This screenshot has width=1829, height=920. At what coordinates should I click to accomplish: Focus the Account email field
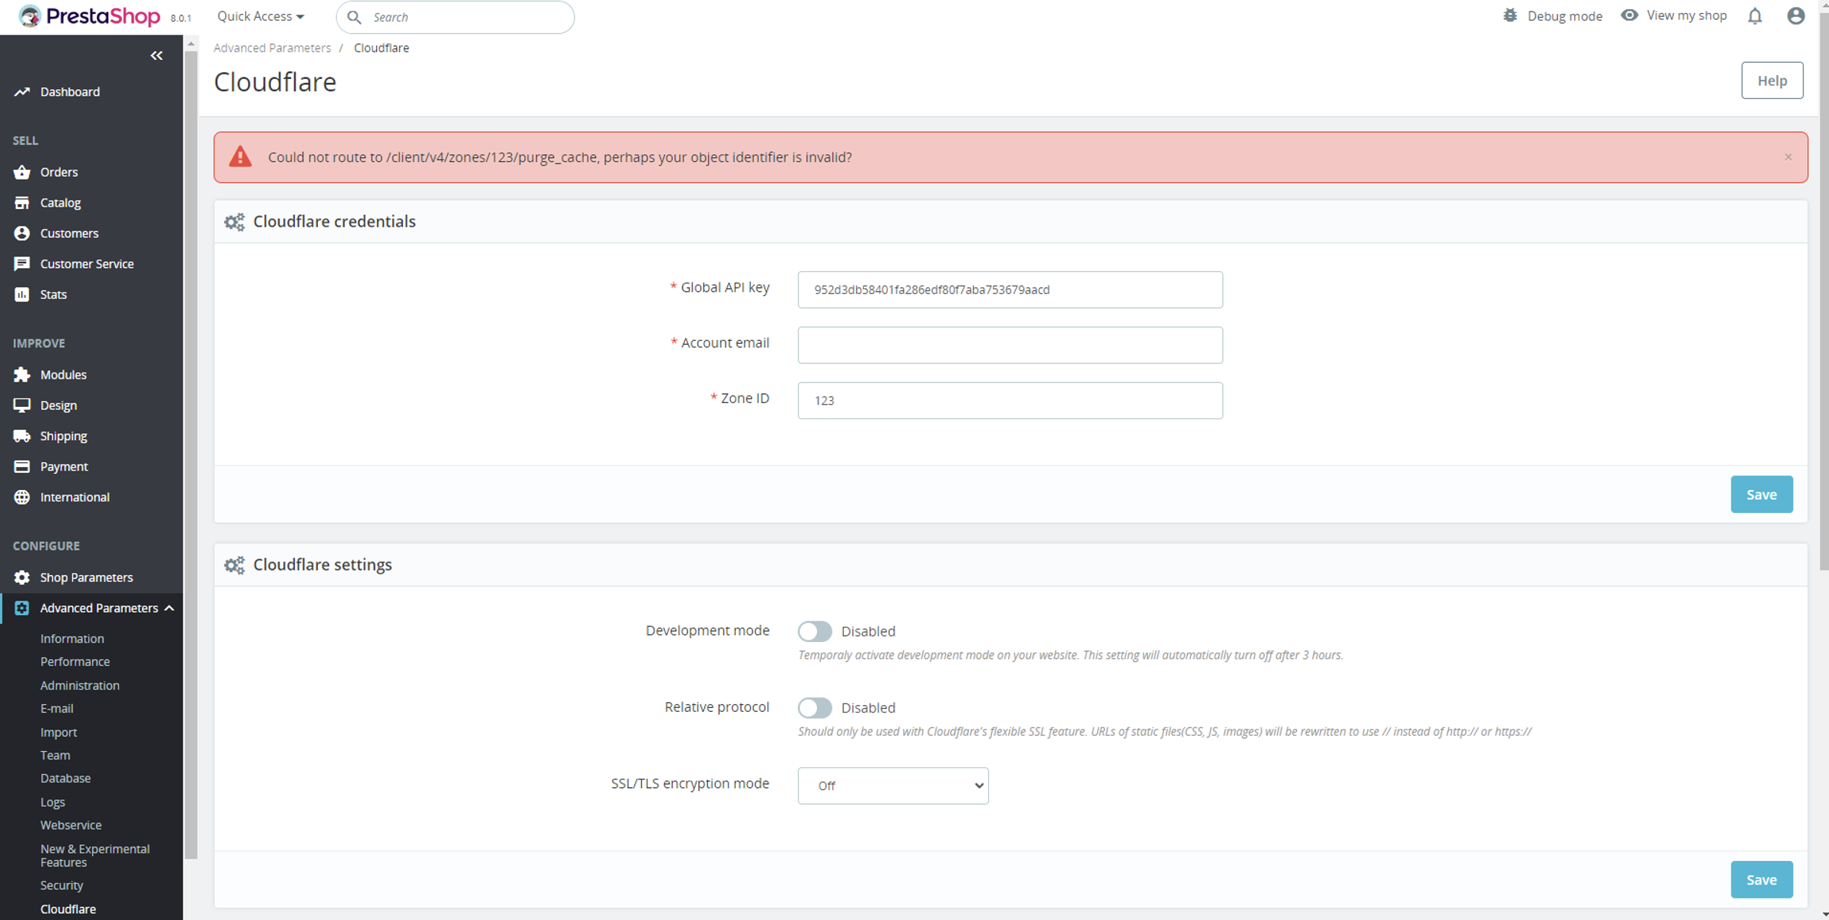tap(1010, 345)
